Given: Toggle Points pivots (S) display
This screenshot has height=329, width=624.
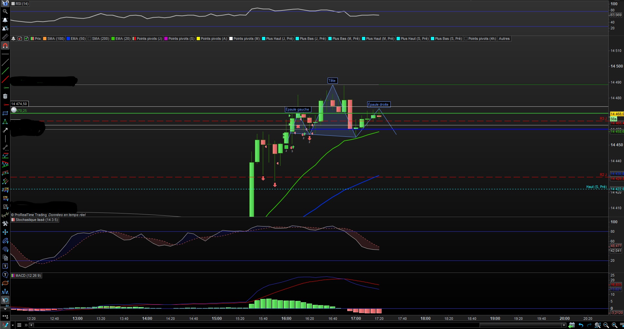Looking at the screenshot, I should 166,39.
